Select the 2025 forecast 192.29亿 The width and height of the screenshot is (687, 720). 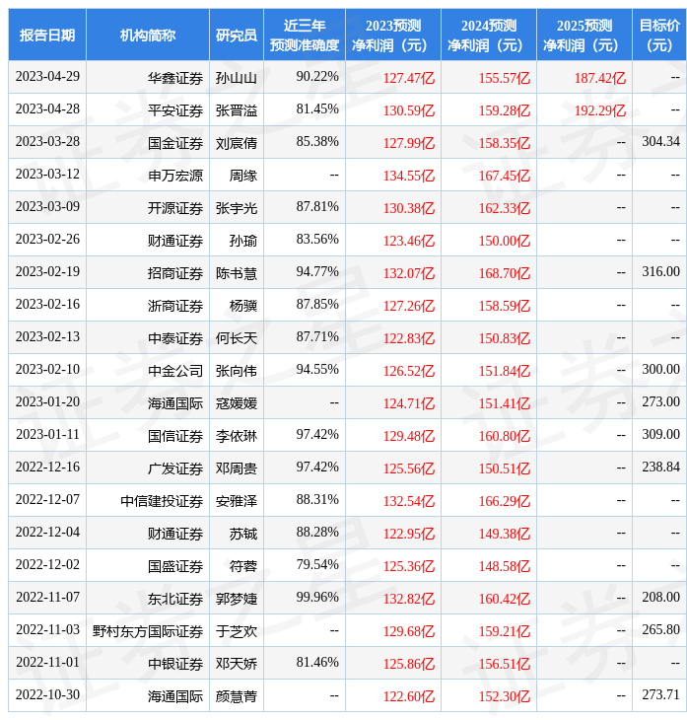click(600, 110)
